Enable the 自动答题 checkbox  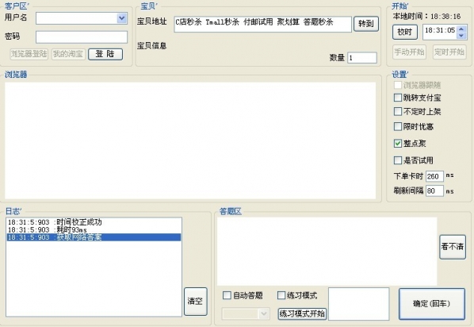227,295
